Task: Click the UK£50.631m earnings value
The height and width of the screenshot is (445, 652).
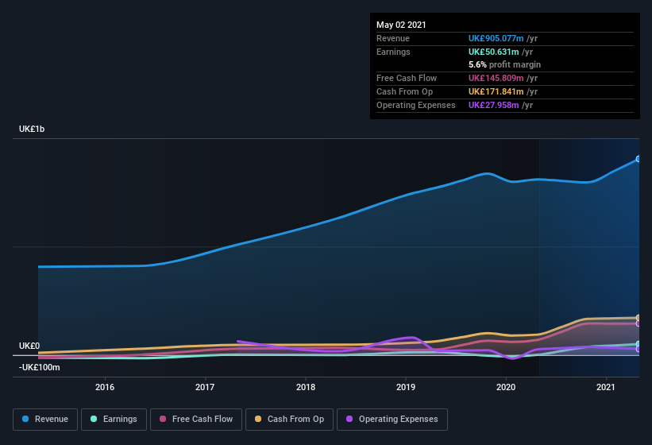Action: [x=494, y=52]
